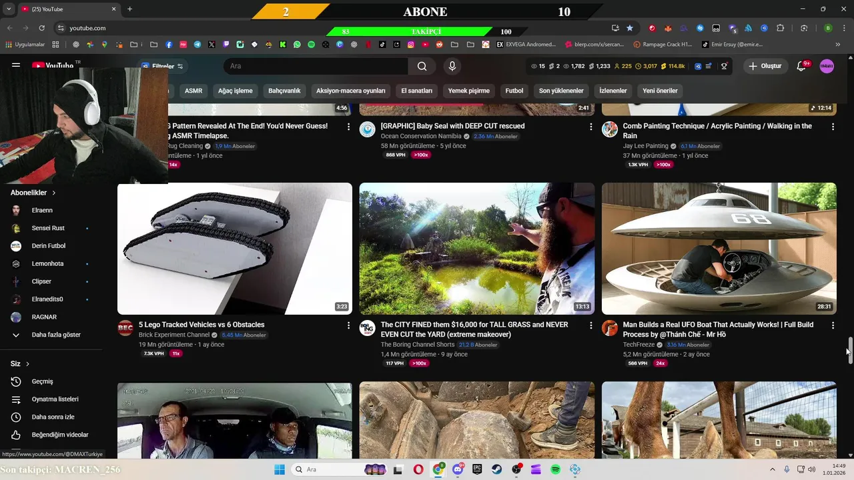Viewport: 854px width, 480px height.
Task: Open options for ASMR Timelapse rug video
Action: click(x=348, y=126)
